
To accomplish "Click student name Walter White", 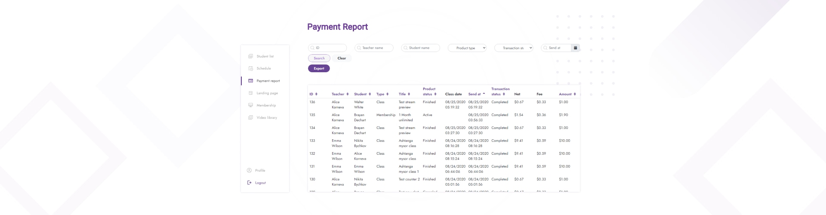I will click(359, 104).
